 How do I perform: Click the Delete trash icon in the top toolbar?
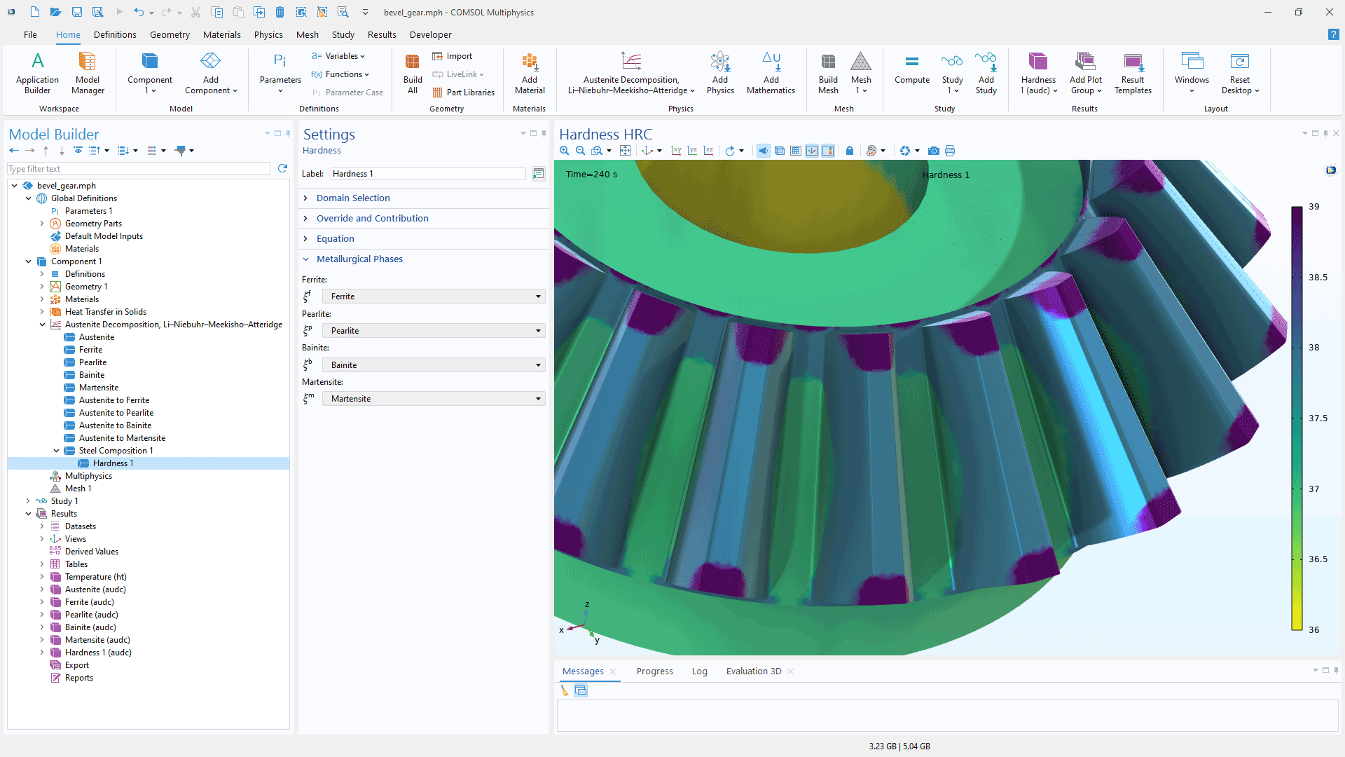pos(280,12)
